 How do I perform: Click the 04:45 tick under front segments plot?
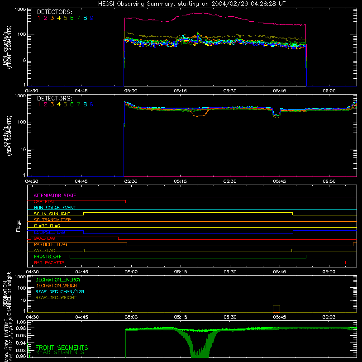[81, 91]
